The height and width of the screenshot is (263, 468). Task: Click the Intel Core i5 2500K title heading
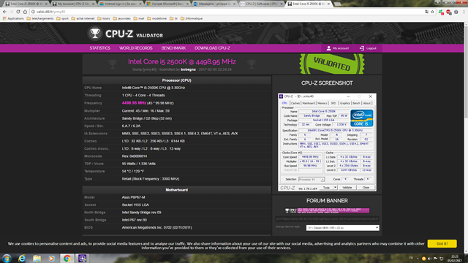point(182,61)
